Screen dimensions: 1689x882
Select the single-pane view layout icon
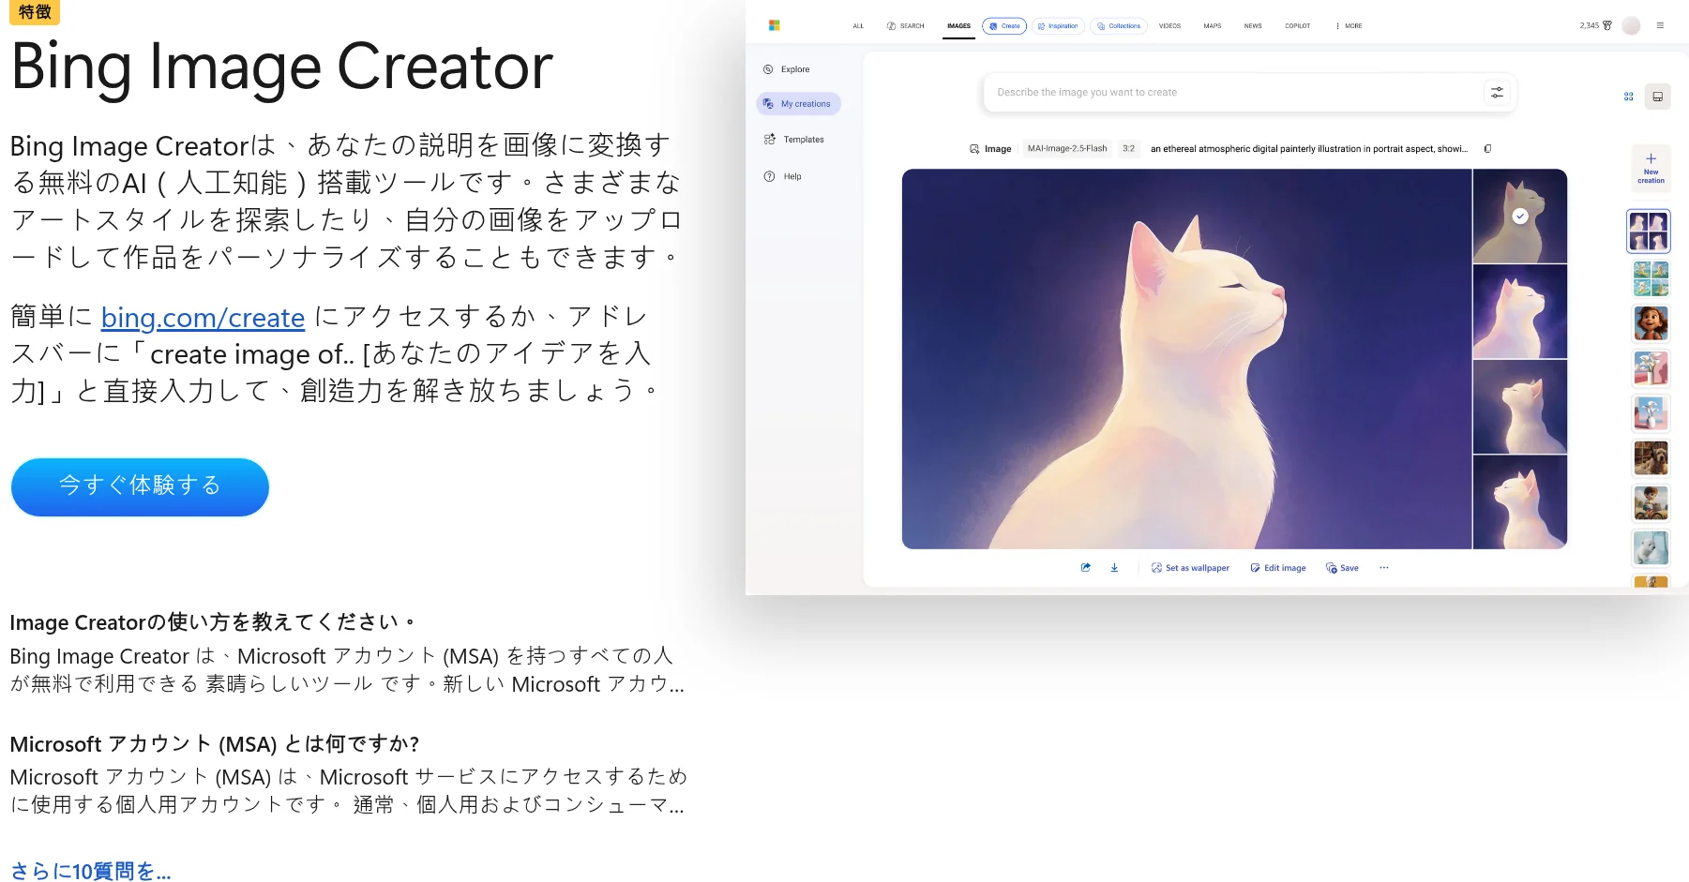1657,97
